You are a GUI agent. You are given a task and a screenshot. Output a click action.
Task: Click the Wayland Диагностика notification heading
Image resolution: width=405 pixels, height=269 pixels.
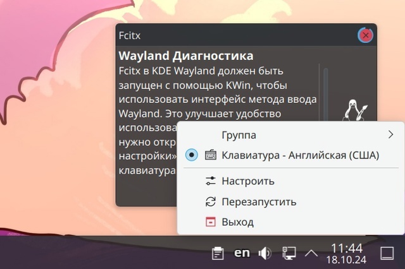tap(186, 56)
